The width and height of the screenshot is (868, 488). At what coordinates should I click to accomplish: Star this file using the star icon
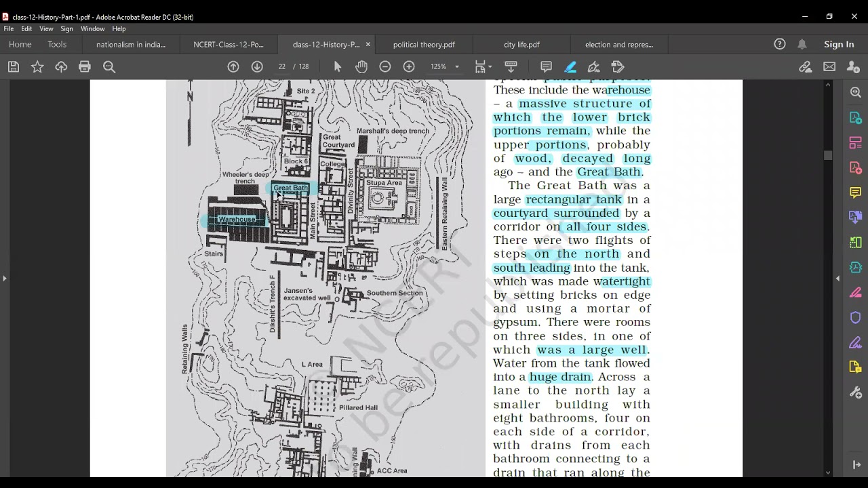tap(37, 66)
